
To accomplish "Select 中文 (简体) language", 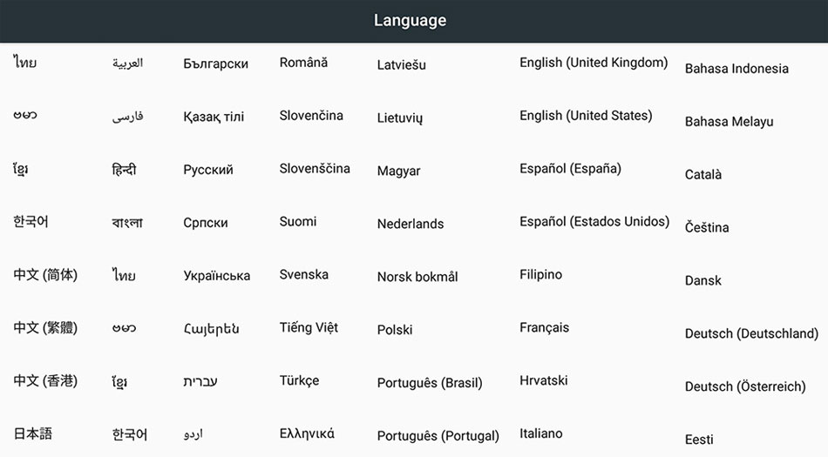I will pos(45,275).
